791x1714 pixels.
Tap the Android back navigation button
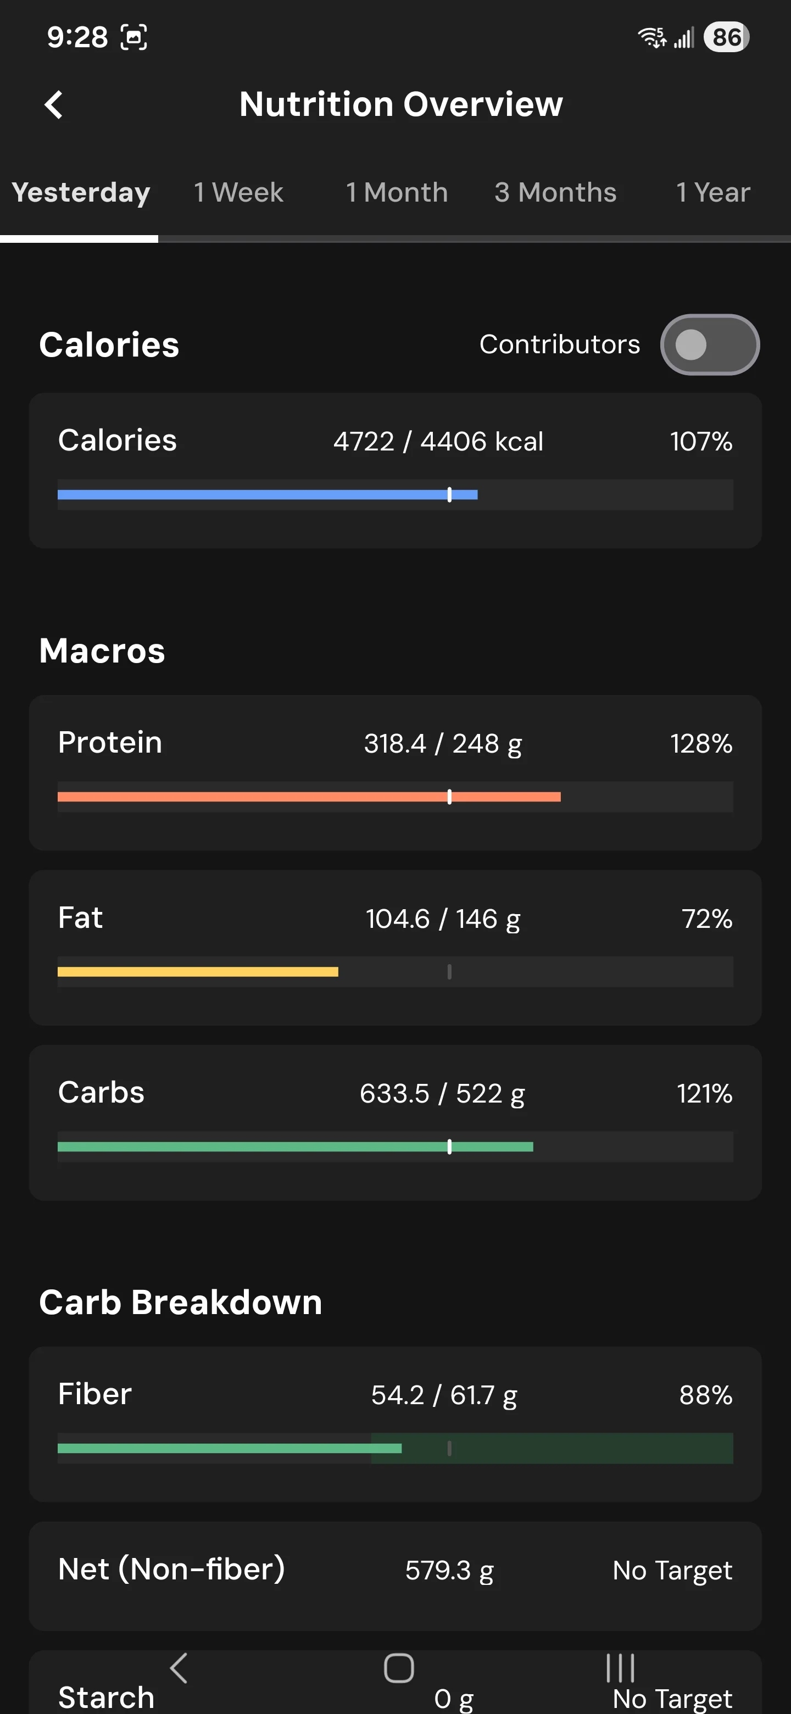[x=179, y=1668]
